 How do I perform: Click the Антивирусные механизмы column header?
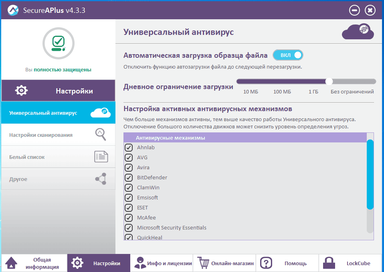tap(245, 138)
